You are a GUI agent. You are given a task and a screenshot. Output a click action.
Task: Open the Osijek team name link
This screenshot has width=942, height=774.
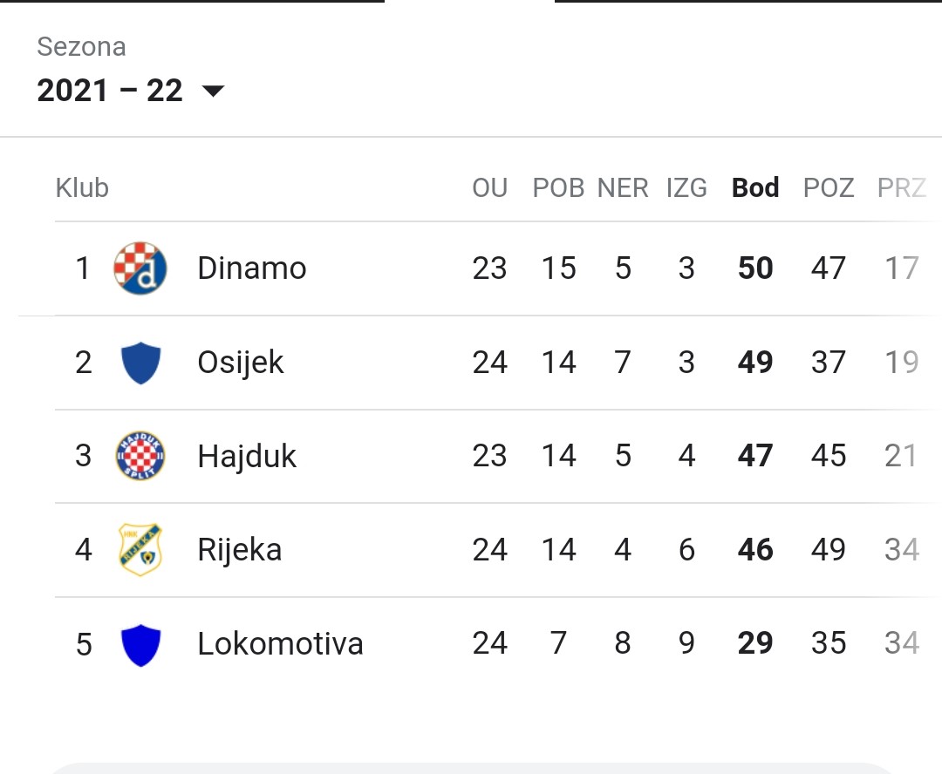tap(241, 363)
